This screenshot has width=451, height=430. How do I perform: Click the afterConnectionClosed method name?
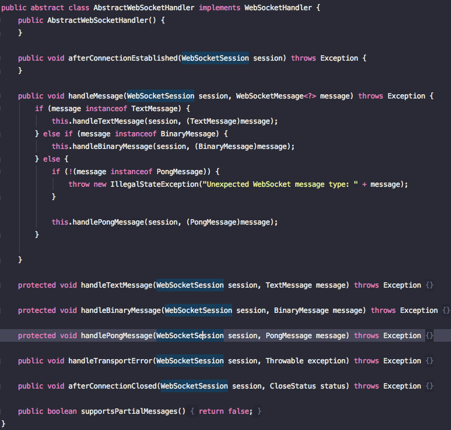[112, 386]
